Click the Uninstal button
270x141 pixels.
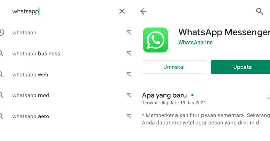click(174, 67)
